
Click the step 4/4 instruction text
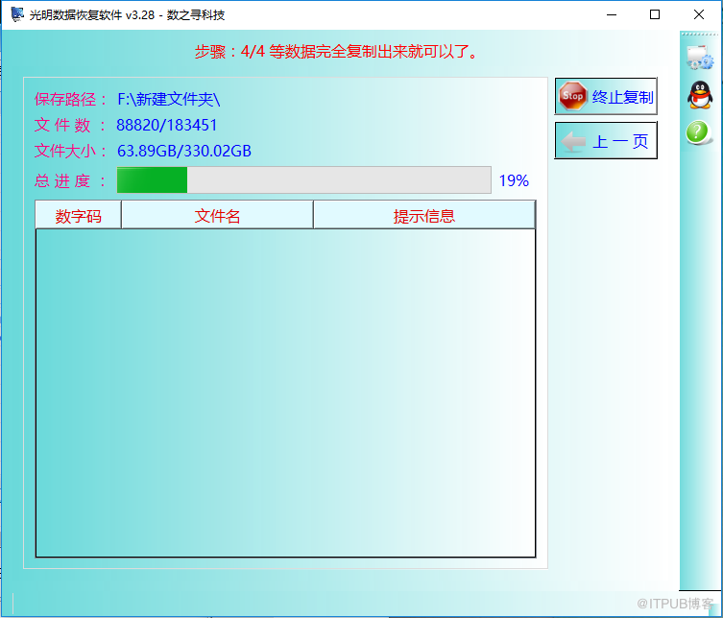[x=337, y=51]
